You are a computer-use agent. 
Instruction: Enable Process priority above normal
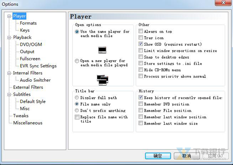pos(141,76)
